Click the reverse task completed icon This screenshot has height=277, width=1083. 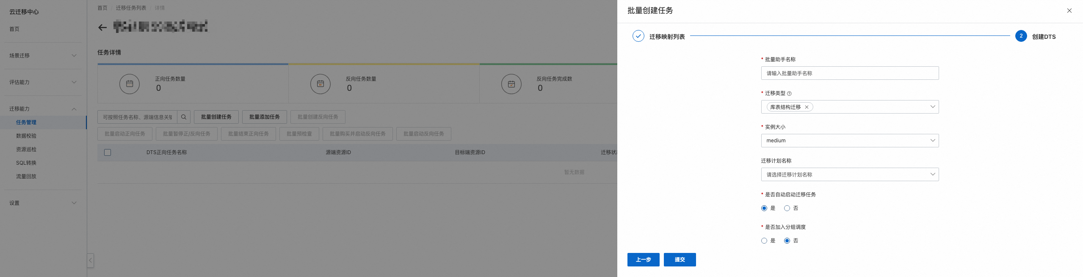511,84
